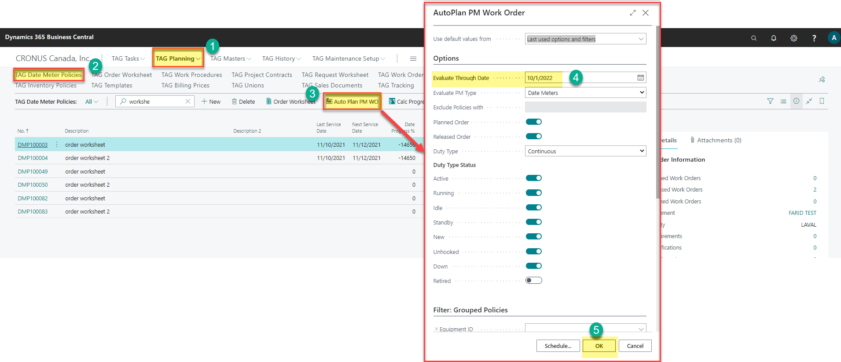Screen dimensions: 841x362
Task: Disable the Standby status toggle
Action: point(533,222)
